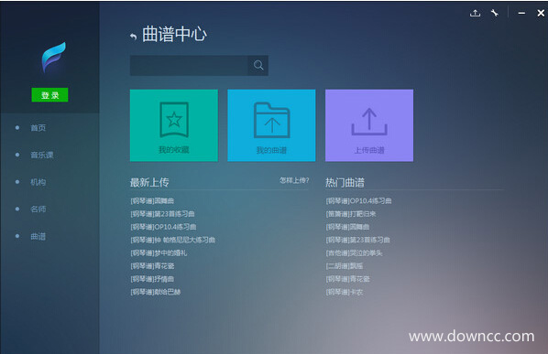Open [钢琴谱]抒情曲
The image size is (548, 354).
(x=152, y=279)
